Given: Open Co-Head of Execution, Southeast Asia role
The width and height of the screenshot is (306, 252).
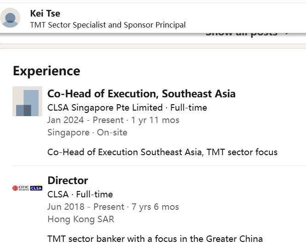Looking at the screenshot, I should coord(141,94).
